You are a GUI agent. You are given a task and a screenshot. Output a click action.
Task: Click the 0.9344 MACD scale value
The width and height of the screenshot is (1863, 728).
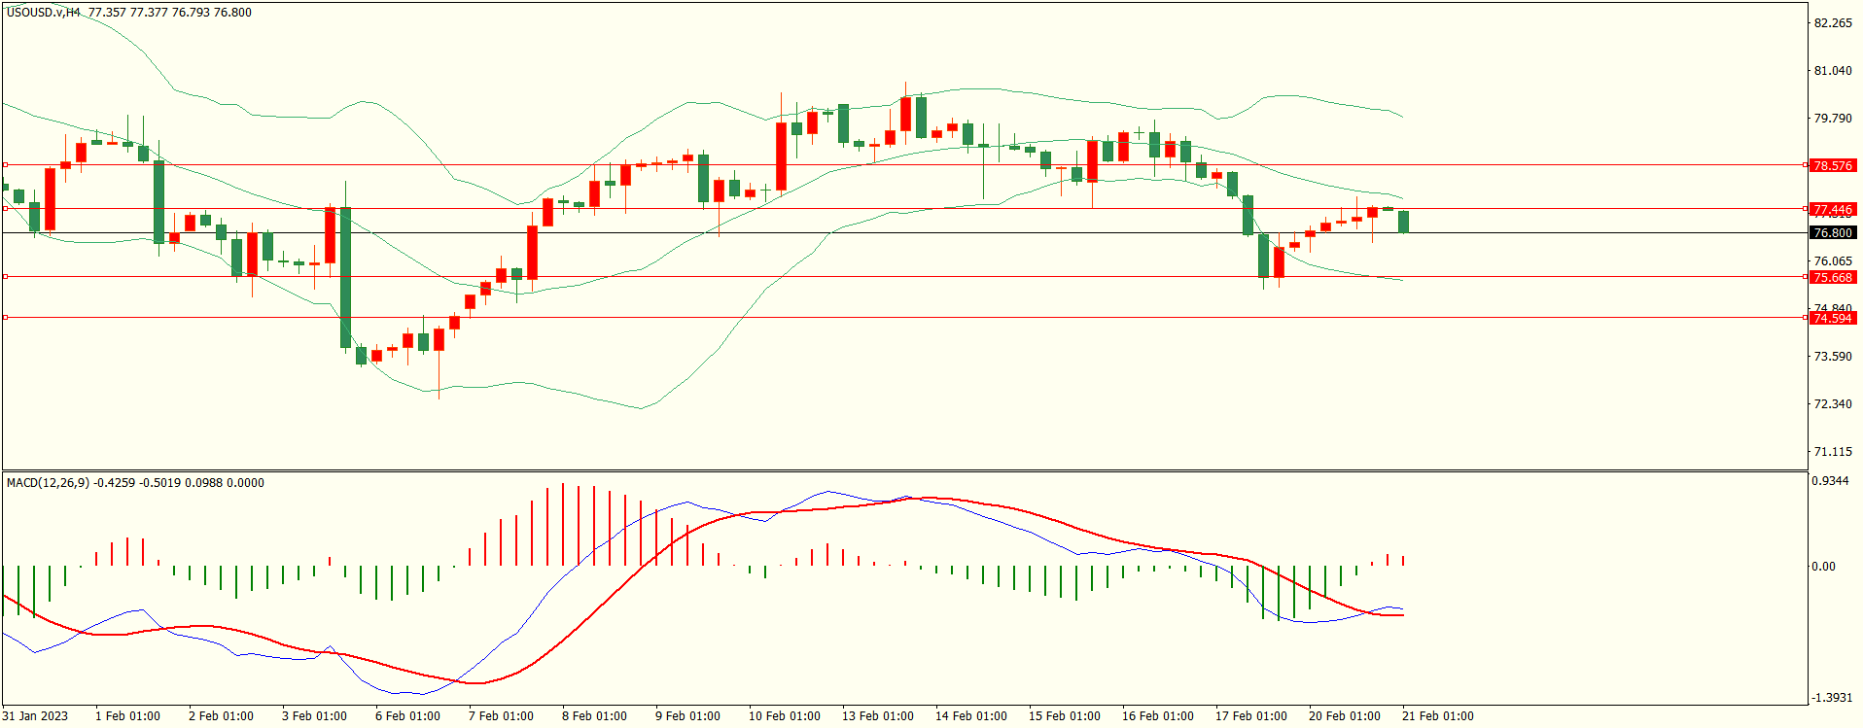tap(1832, 481)
